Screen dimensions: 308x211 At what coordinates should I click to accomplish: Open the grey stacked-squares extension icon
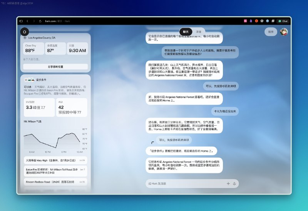pyautogui.click(x=273, y=21)
